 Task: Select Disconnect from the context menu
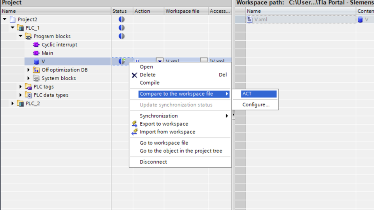click(153, 162)
